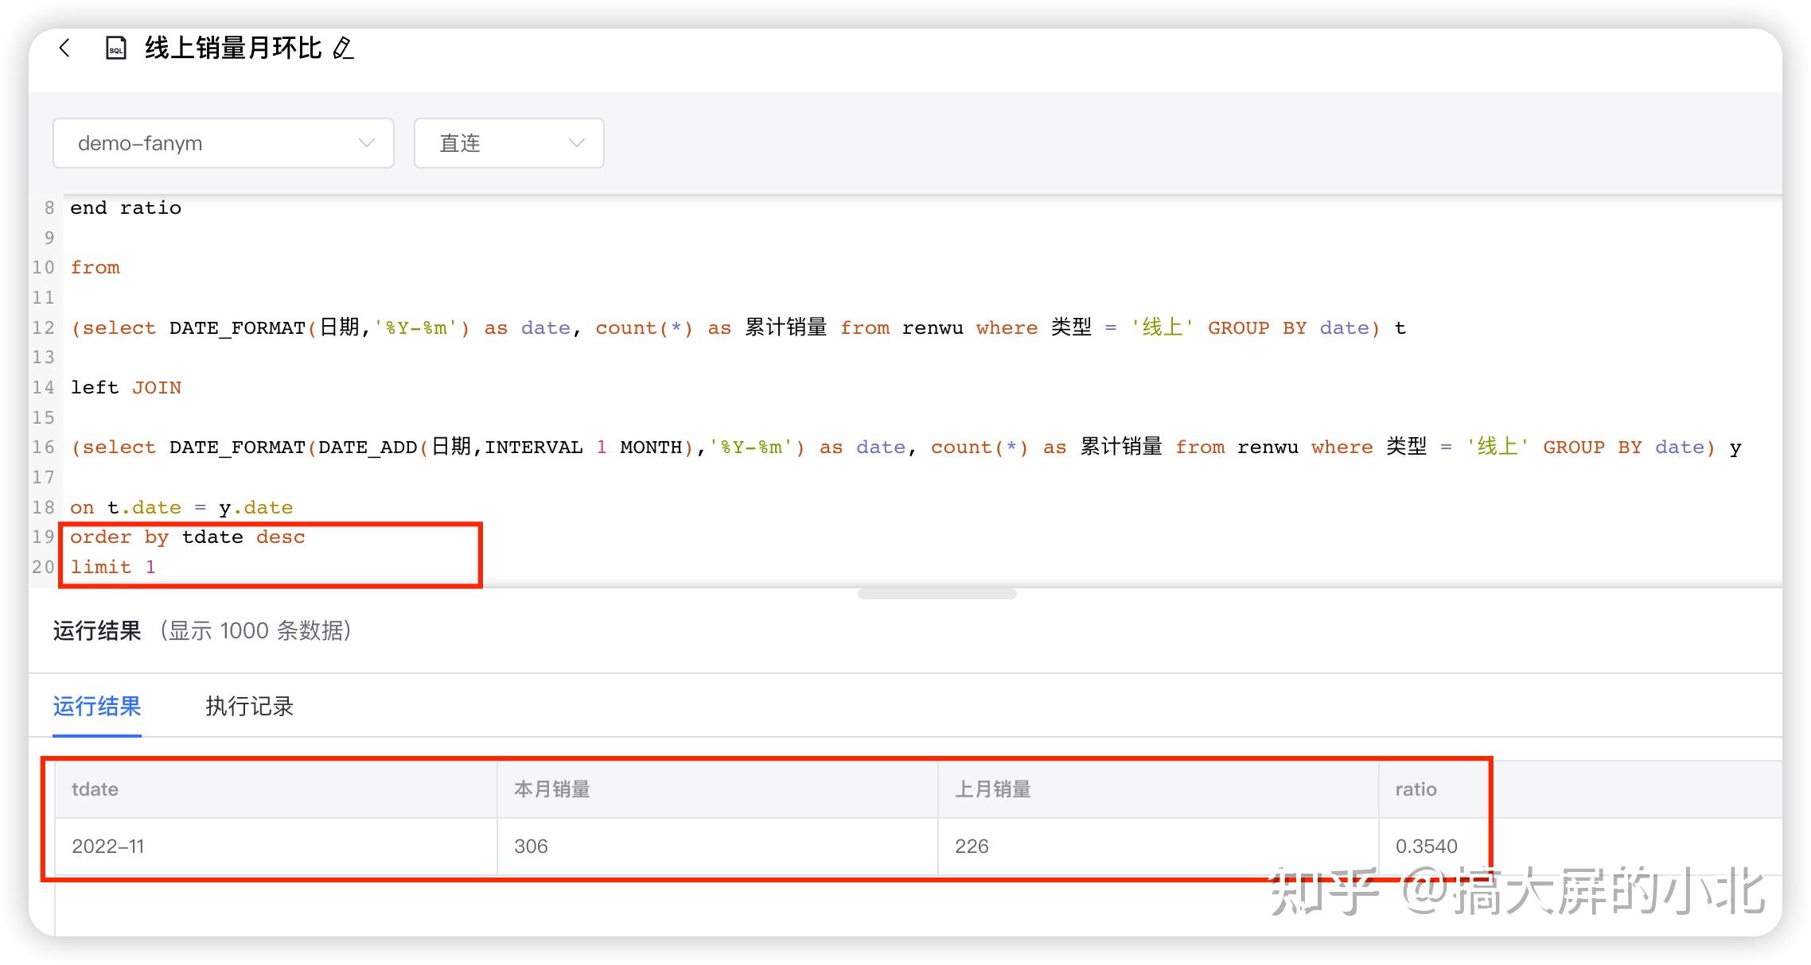Click the SQL document icon beside the title
Viewport: 1811px width, 965px height.
(116, 48)
